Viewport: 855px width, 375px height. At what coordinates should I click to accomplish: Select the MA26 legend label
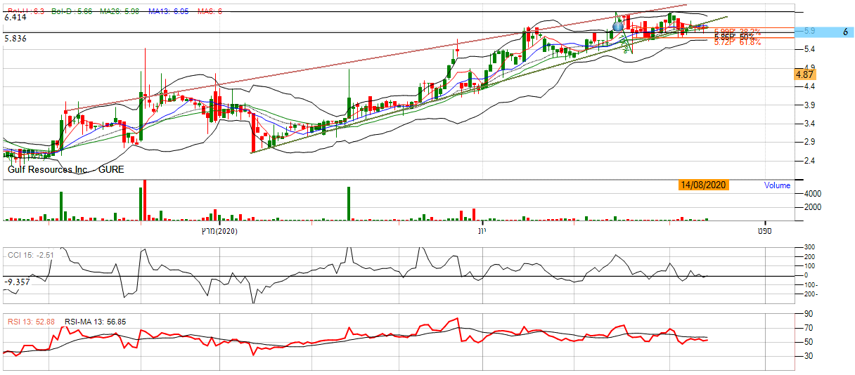point(120,12)
